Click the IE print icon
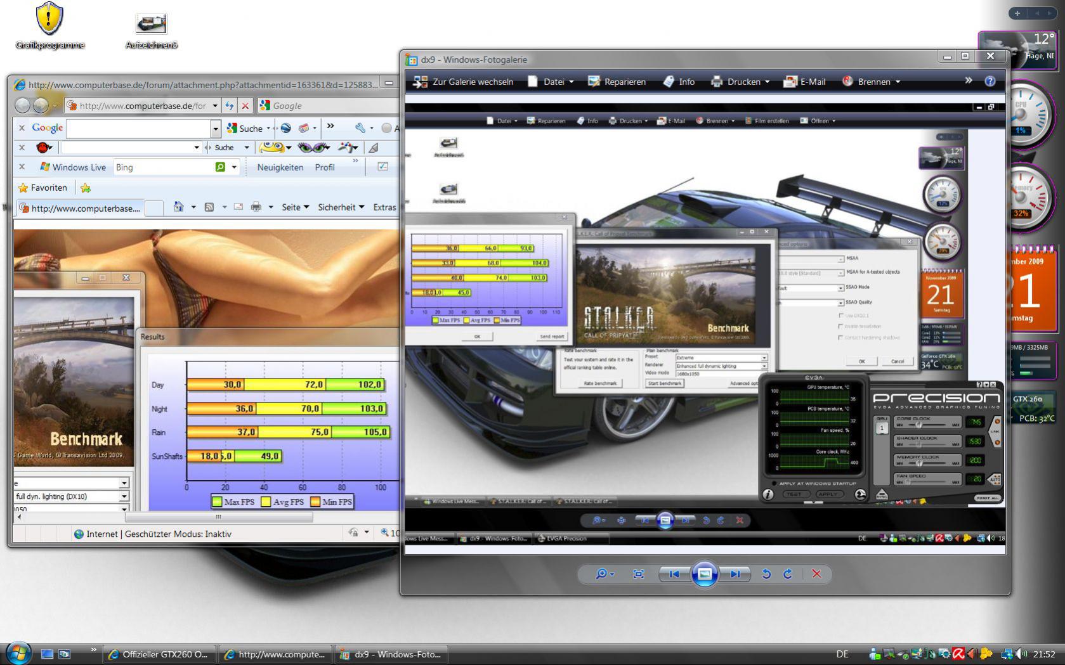The width and height of the screenshot is (1065, 665). coord(256,207)
